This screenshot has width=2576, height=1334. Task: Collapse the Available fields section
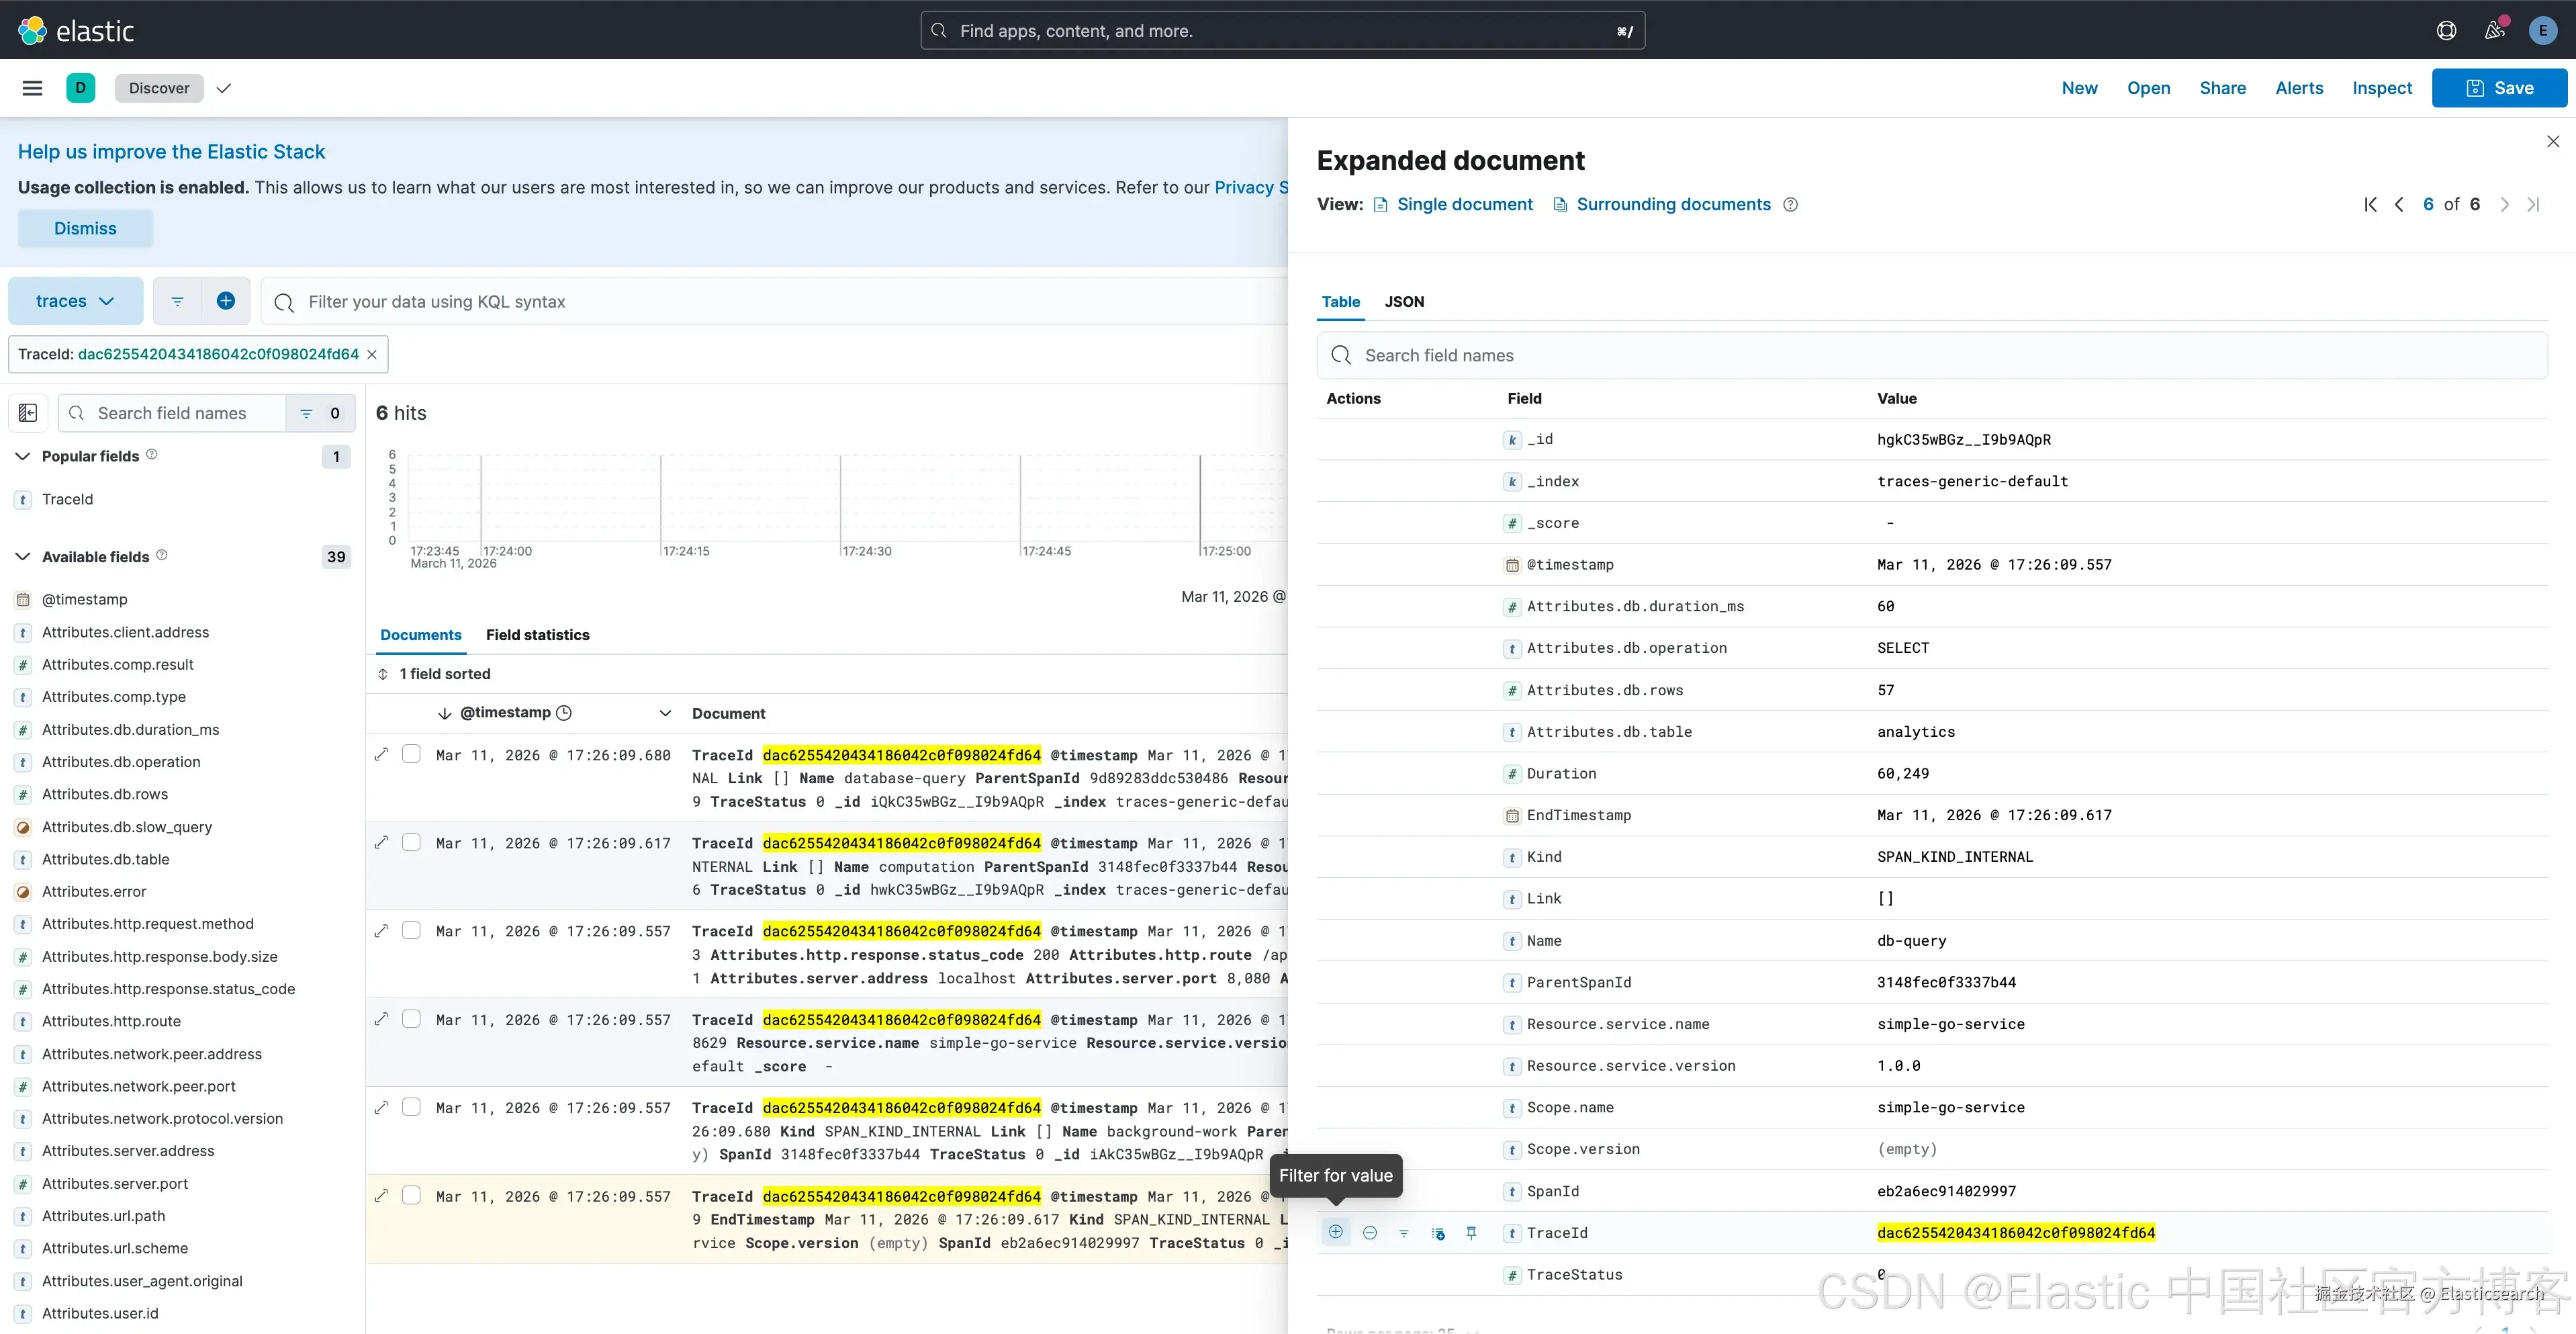pyautogui.click(x=22, y=557)
